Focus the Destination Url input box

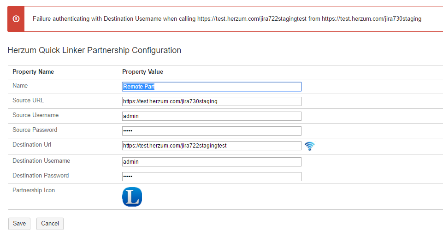[x=212, y=146]
